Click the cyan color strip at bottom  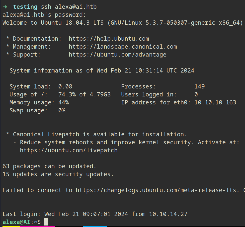(x=95, y=226)
